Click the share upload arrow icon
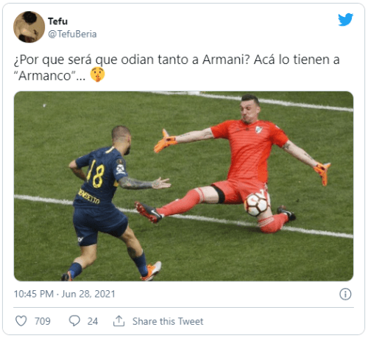This screenshot has width=368, height=338. 119,321
